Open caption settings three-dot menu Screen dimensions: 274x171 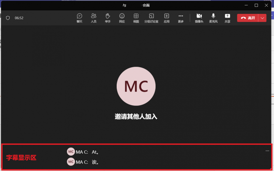click(x=267, y=151)
